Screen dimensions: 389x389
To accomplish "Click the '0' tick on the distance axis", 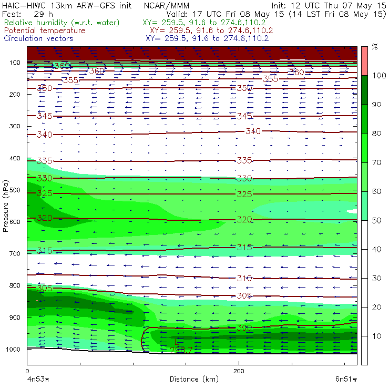I will tap(27, 371).
